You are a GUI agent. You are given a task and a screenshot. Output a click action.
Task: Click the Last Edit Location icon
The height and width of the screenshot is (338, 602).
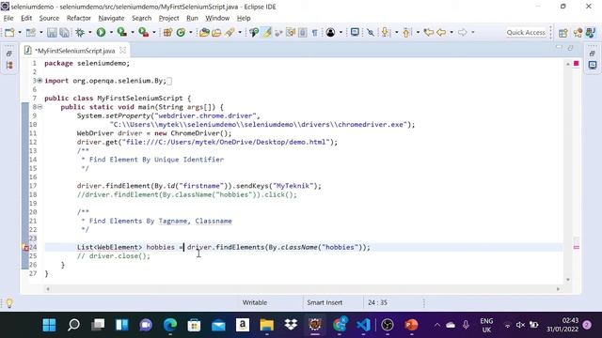click(x=429, y=33)
